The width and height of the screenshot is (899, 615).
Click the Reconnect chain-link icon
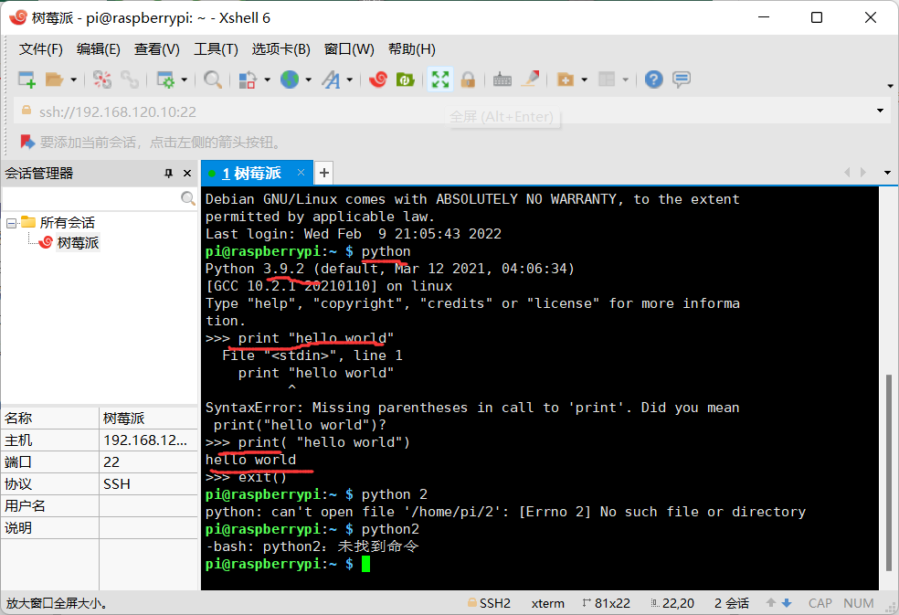pyautogui.click(x=129, y=80)
